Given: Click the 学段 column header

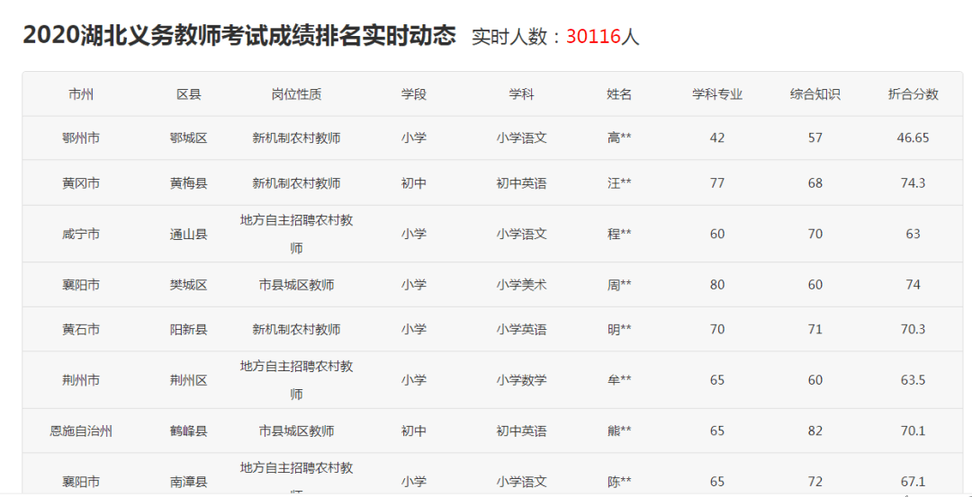Looking at the screenshot, I should tap(413, 94).
